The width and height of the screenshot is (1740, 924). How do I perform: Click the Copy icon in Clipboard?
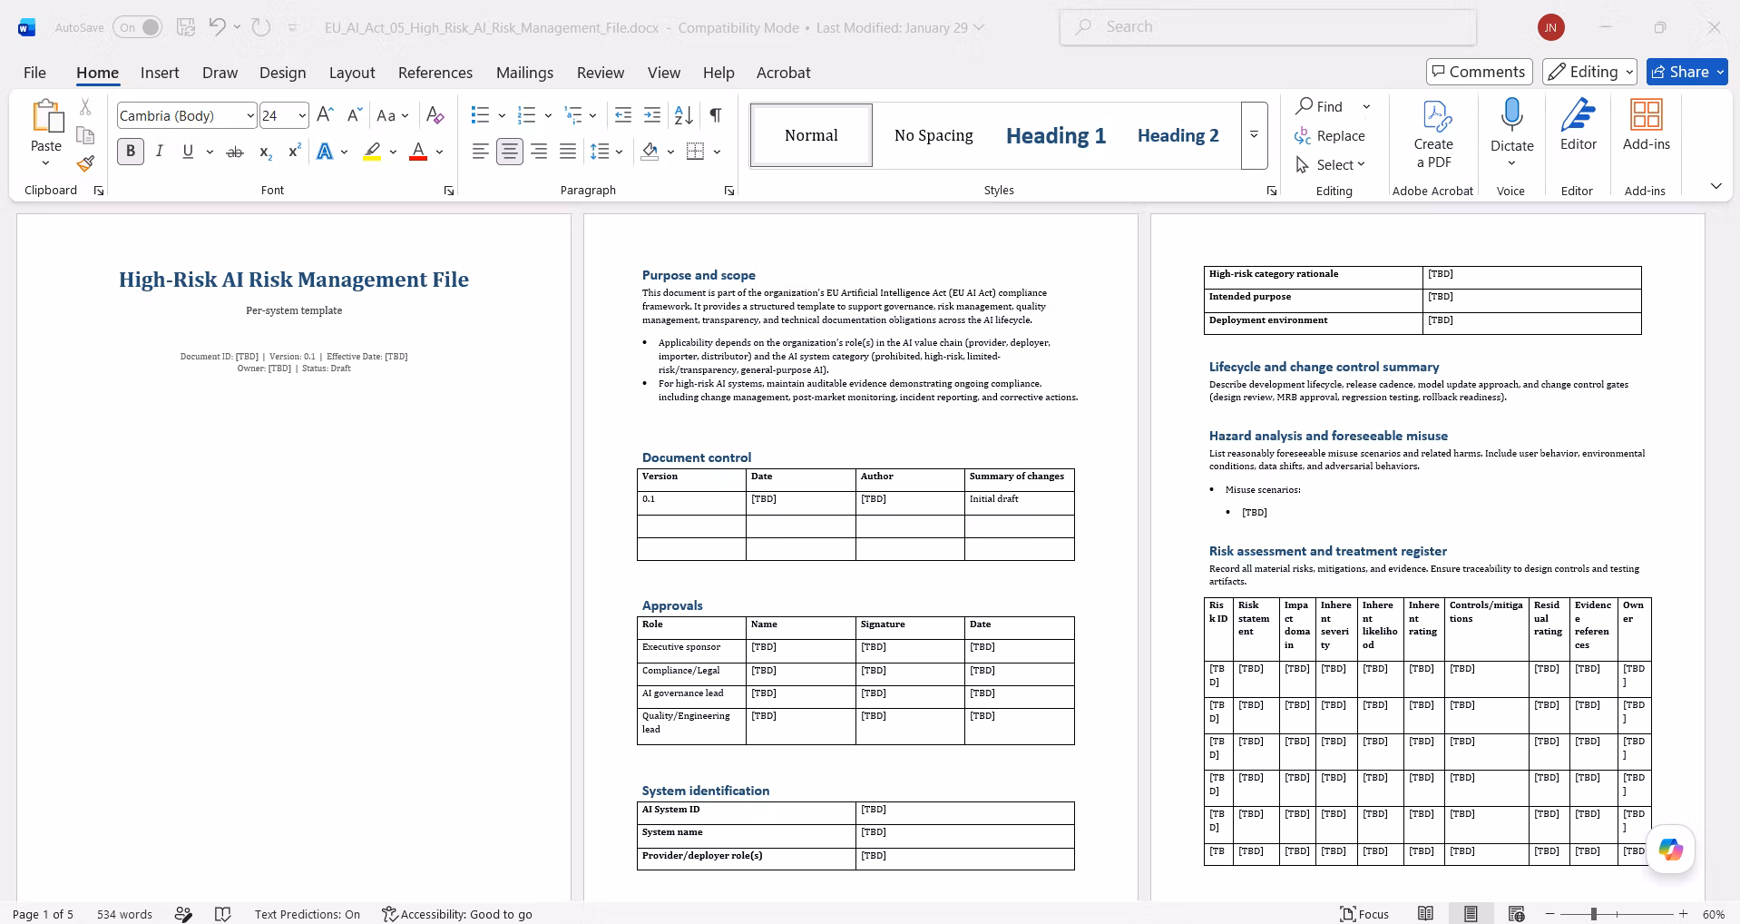tap(85, 135)
